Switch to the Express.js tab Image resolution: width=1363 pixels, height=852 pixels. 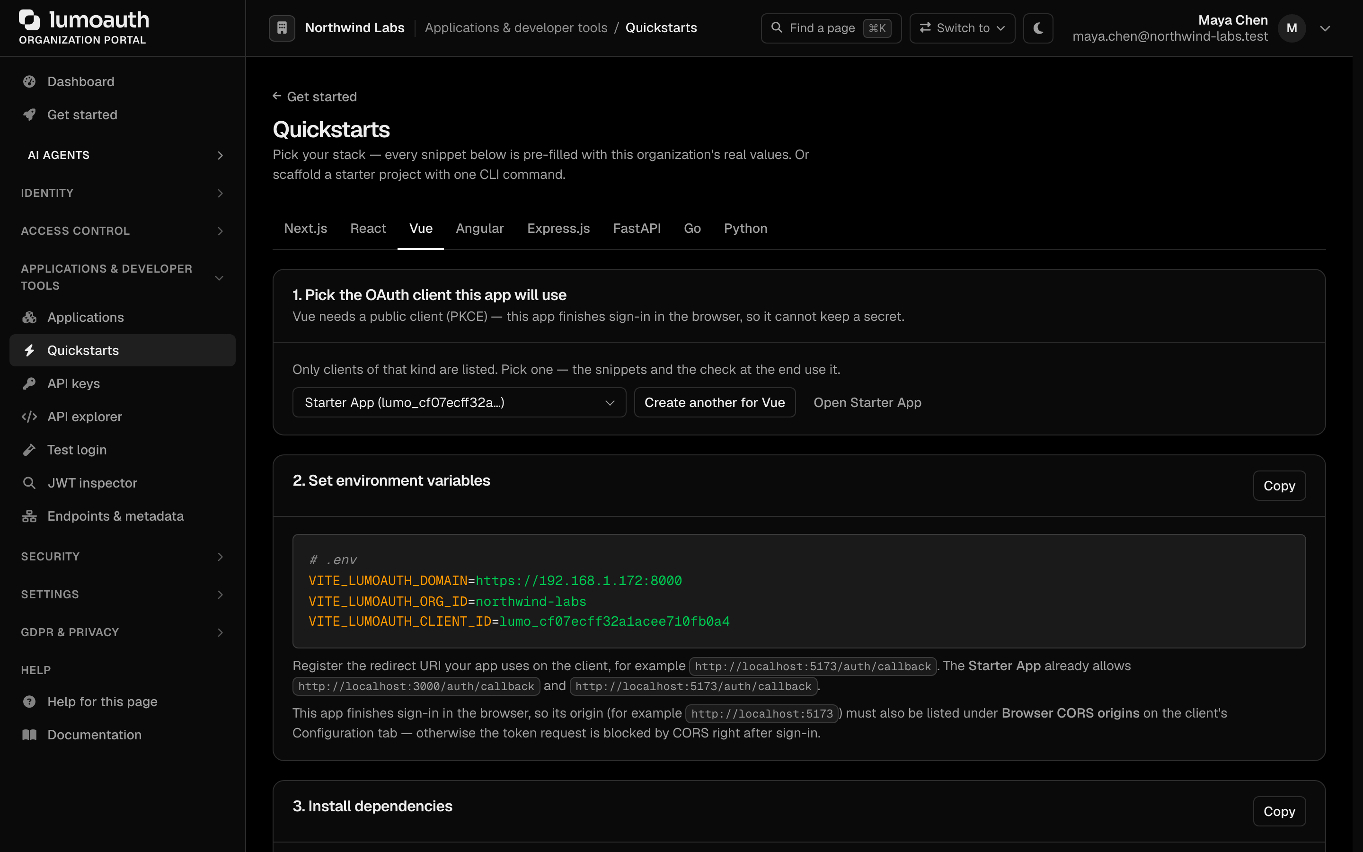[x=558, y=229]
